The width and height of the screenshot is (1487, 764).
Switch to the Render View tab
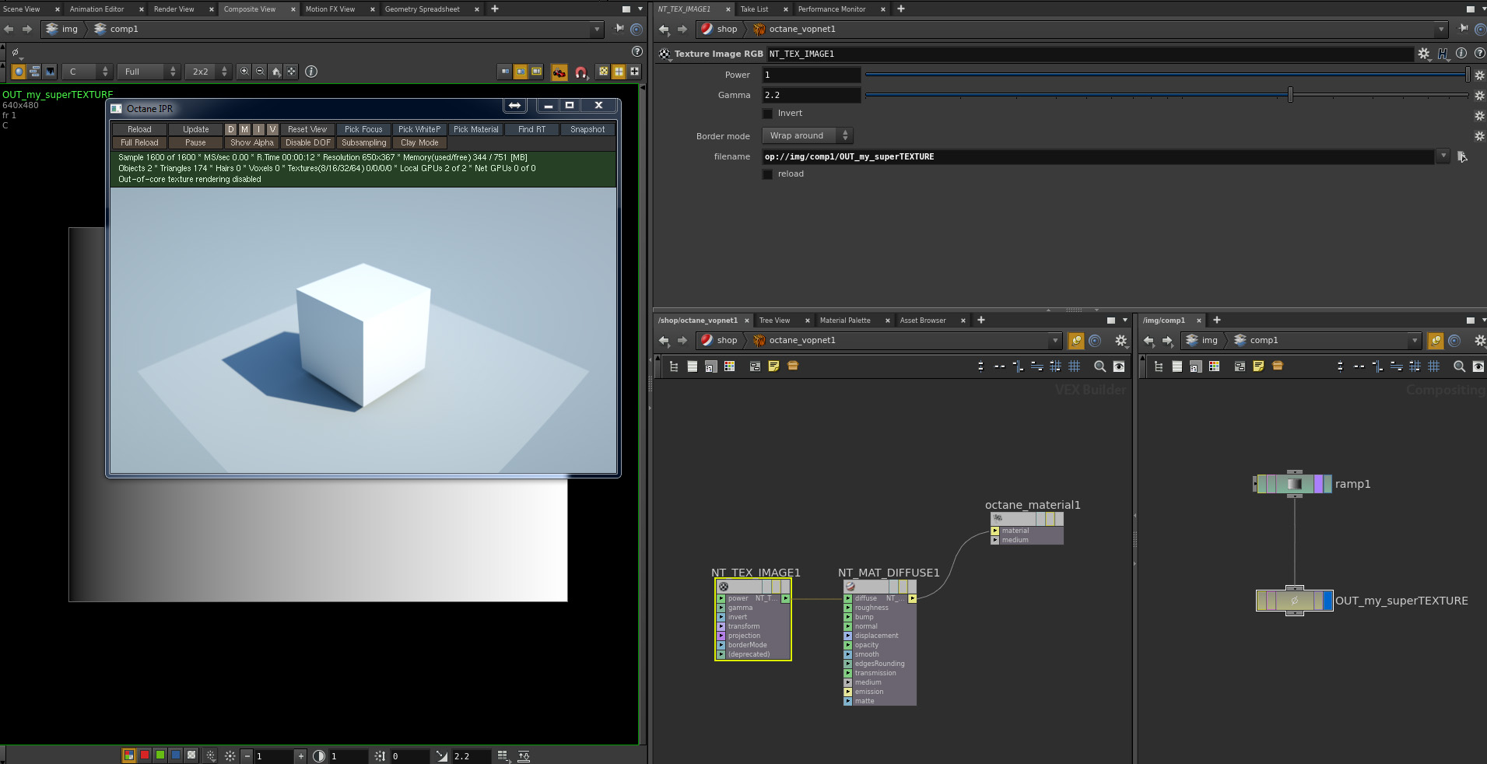click(174, 9)
